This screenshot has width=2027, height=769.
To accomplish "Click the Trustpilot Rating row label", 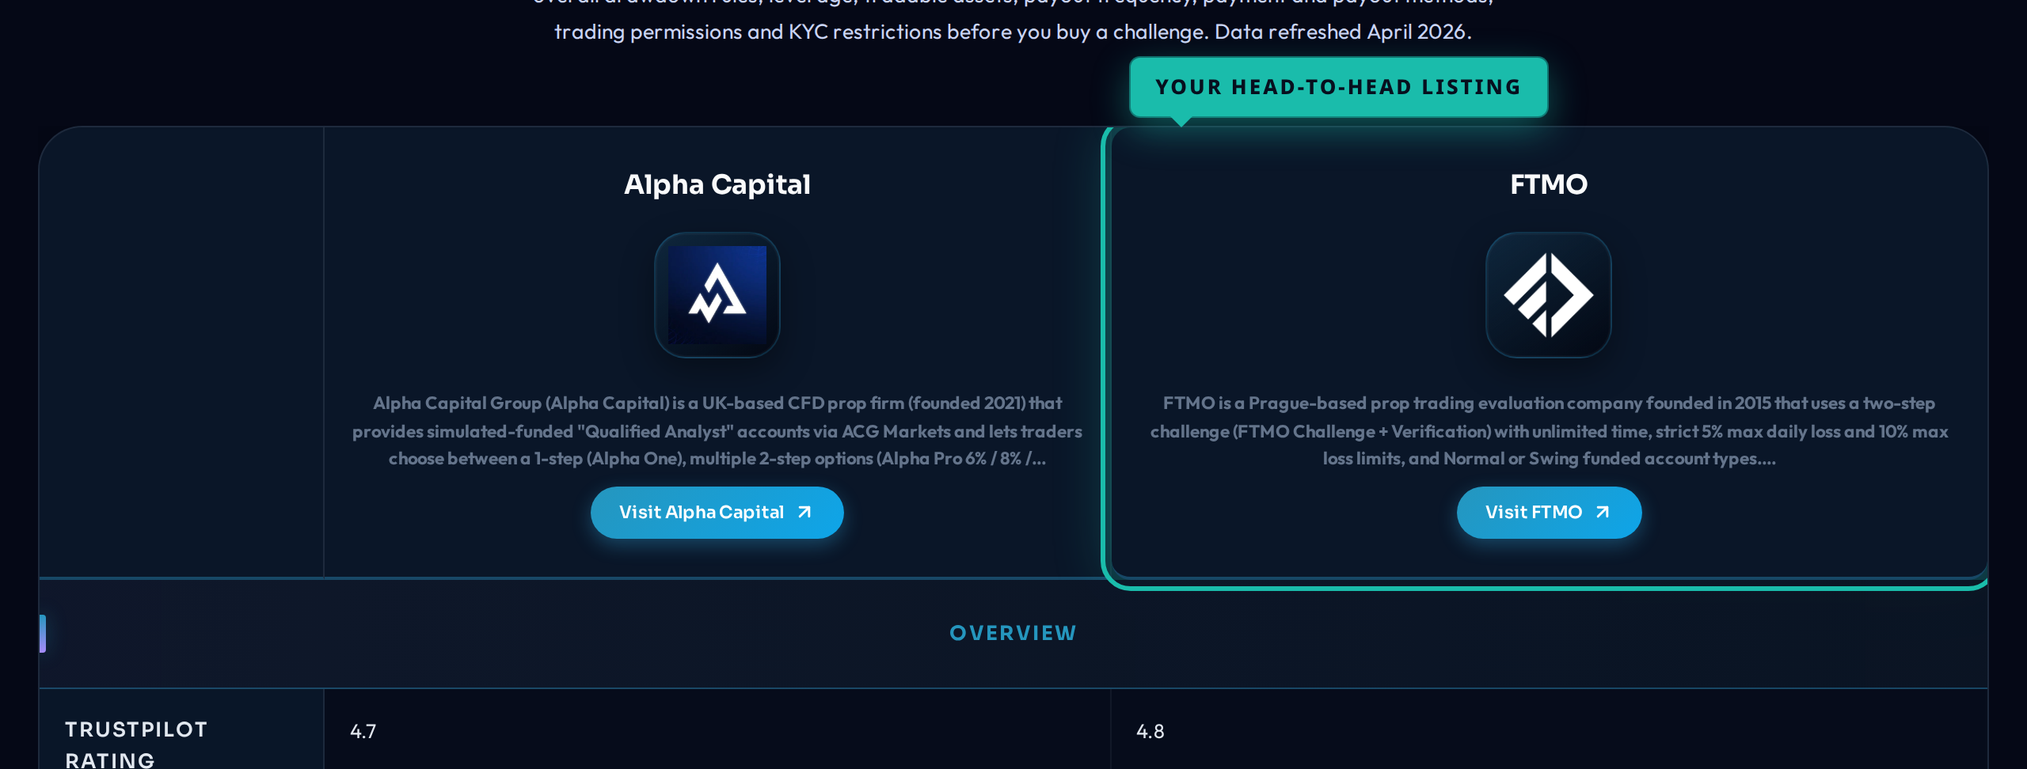I will 136,742.
